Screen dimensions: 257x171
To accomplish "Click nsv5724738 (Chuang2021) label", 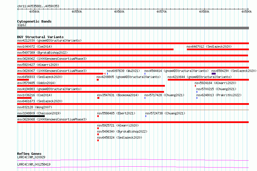I will tap(165, 113).
